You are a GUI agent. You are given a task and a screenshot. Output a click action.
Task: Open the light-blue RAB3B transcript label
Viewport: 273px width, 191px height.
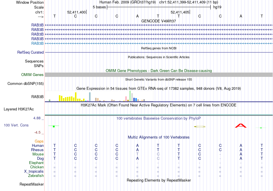[37, 44]
